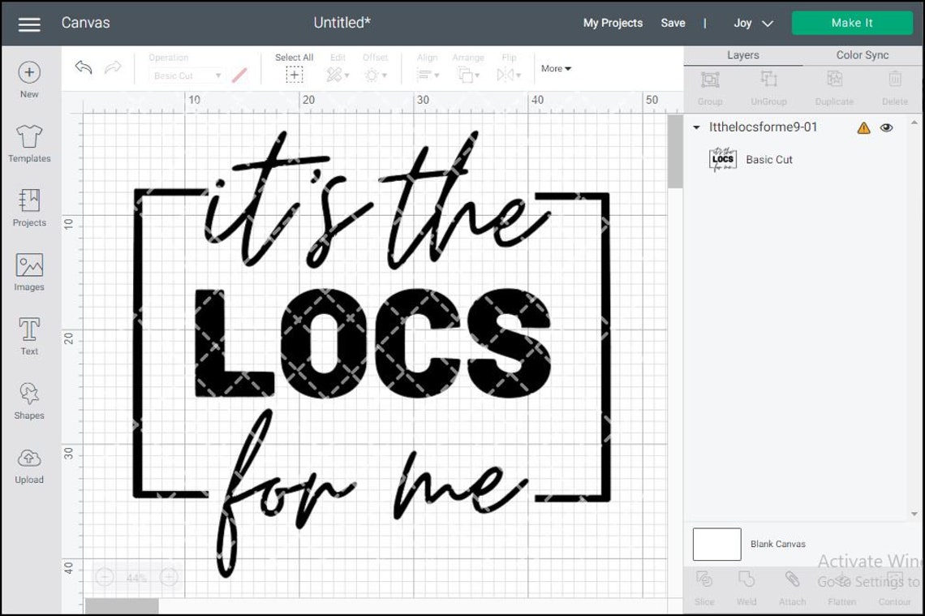This screenshot has width=925, height=616.
Task: Toggle visibility of Itthelocsforme9-01 layer
Action: click(886, 127)
